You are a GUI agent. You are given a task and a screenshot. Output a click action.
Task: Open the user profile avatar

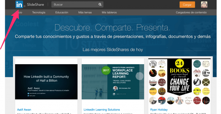click(x=204, y=5)
